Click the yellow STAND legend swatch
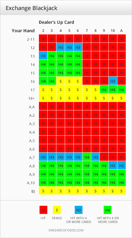Viewport: 132px width, 238px height. pos(57,210)
